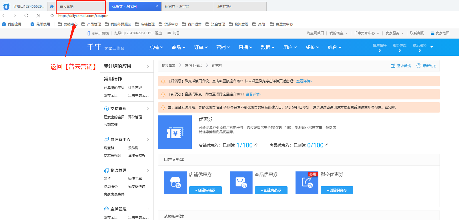Click the 创建店铺券 button

pos(205,190)
